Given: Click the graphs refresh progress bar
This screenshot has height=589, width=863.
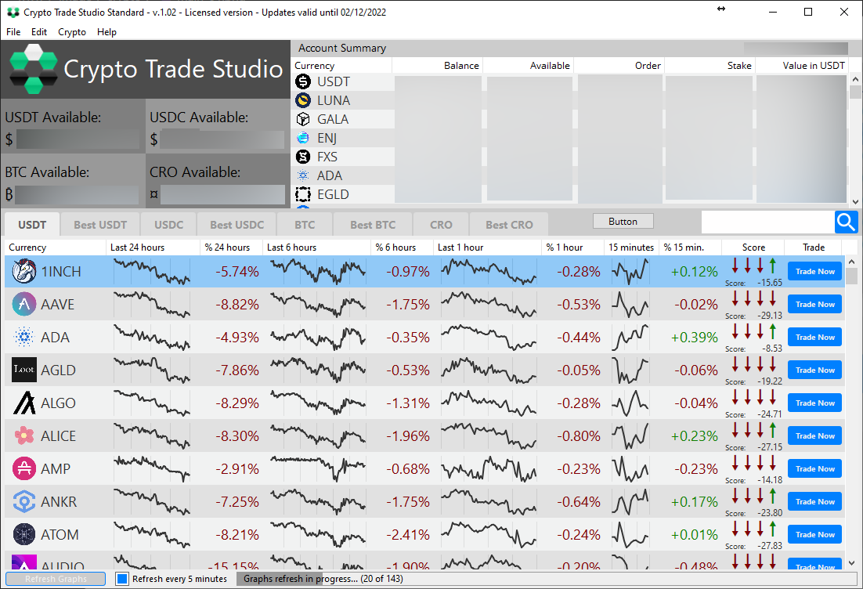Looking at the screenshot, I should (546, 579).
